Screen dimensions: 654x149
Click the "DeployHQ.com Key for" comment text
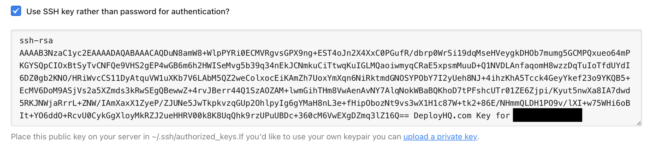[461, 116]
